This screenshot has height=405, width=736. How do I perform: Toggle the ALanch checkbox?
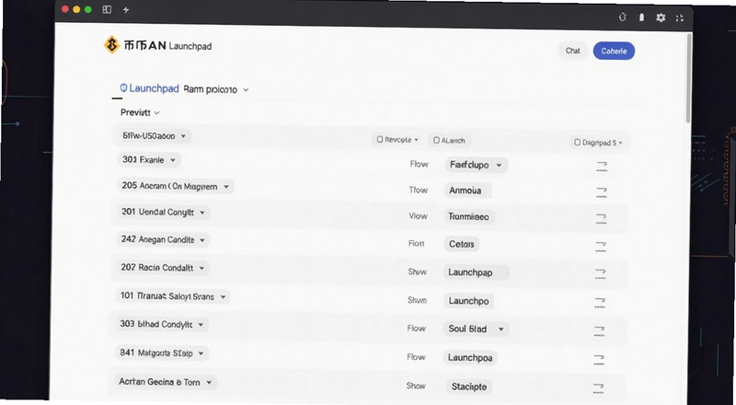pos(436,140)
